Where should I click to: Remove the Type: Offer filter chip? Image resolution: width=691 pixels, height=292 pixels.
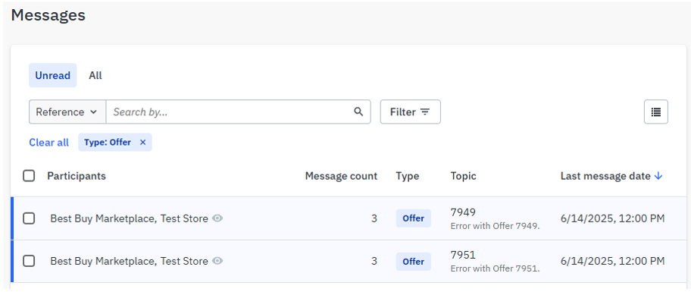click(142, 143)
